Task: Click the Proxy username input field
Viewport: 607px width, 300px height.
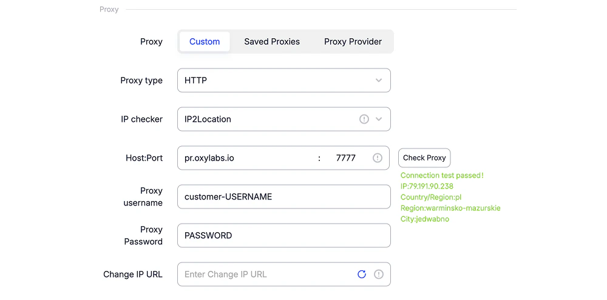Action: [283, 197]
